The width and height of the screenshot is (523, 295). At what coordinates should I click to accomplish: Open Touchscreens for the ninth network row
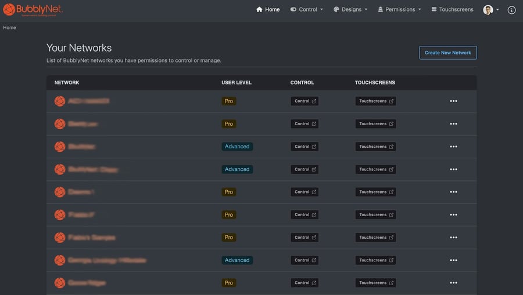375,283
